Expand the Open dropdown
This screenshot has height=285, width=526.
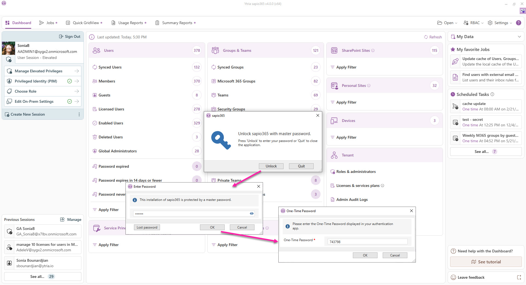tap(447, 23)
